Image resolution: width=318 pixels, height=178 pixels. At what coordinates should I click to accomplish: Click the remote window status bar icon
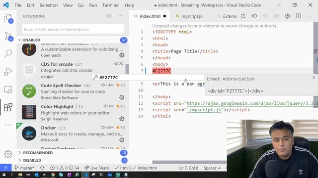(5, 168)
